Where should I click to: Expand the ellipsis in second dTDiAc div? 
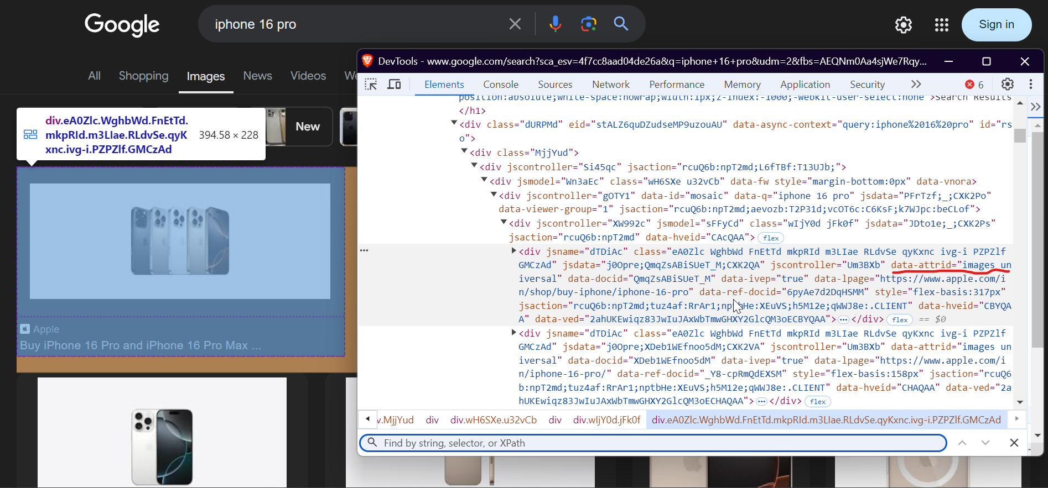761,401
